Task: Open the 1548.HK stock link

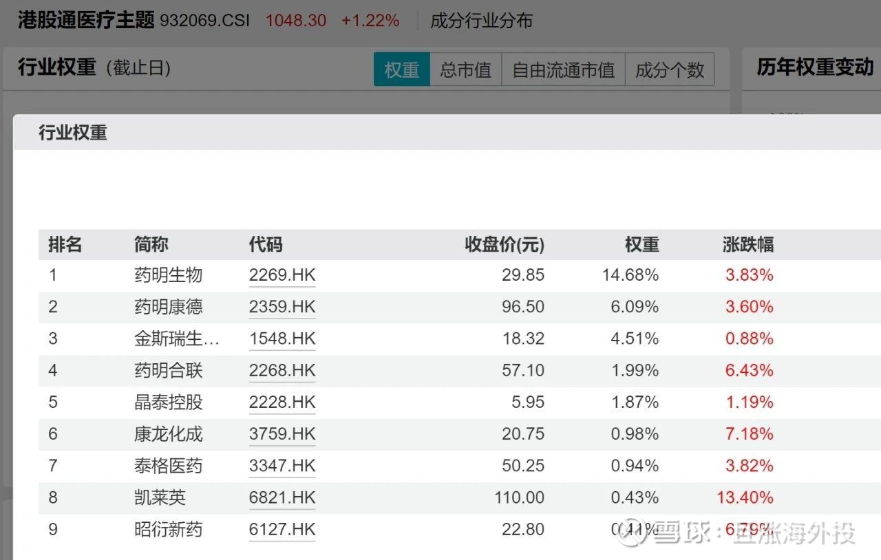Action: [x=282, y=338]
